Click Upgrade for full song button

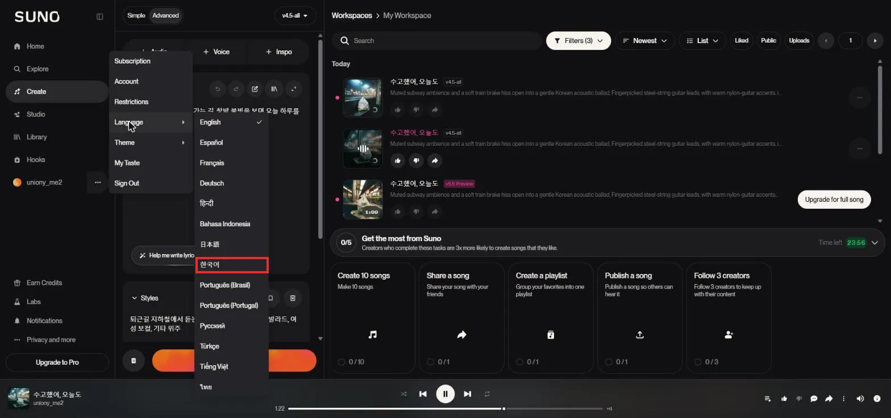[834, 200]
